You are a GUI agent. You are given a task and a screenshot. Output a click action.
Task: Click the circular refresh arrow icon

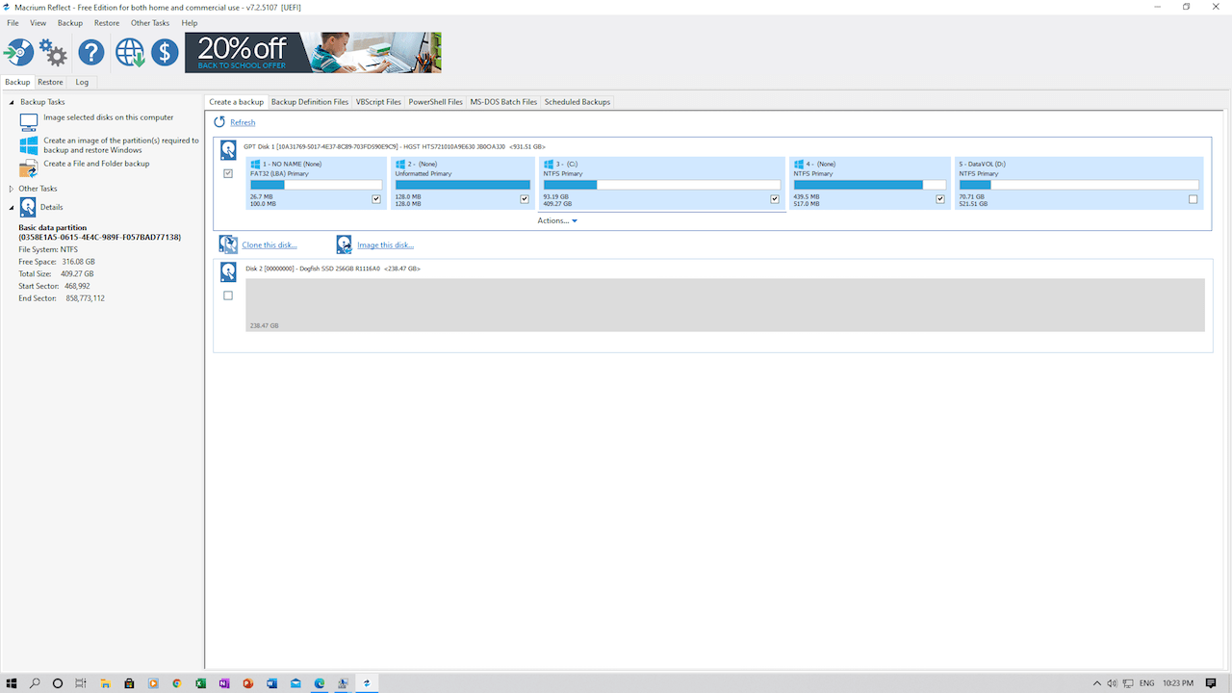pos(219,122)
